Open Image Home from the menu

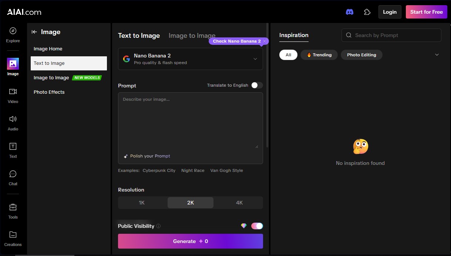tap(48, 49)
